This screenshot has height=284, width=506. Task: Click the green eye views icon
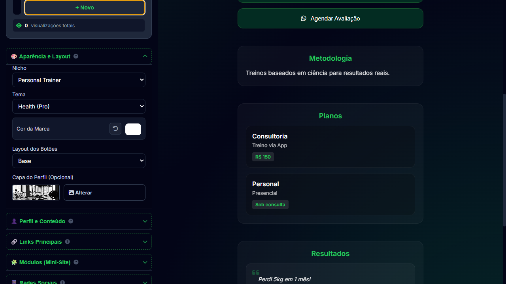pos(19,26)
